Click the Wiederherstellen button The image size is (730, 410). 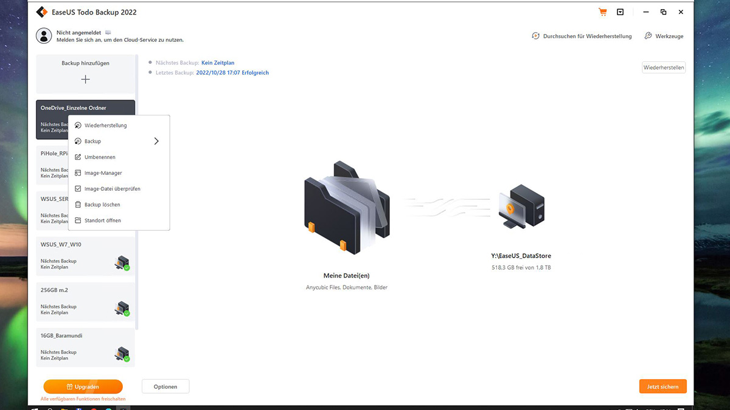pyautogui.click(x=664, y=67)
